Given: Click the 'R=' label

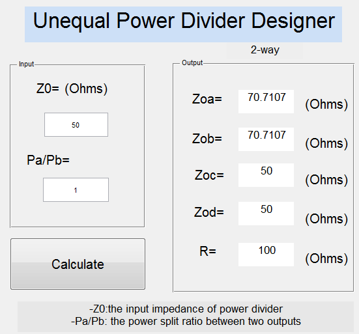Looking at the screenshot, I should (208, 251).
